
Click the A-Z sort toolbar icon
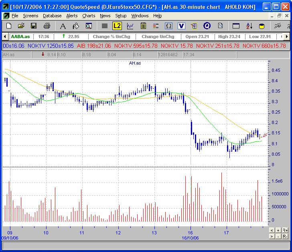point(249,26)
